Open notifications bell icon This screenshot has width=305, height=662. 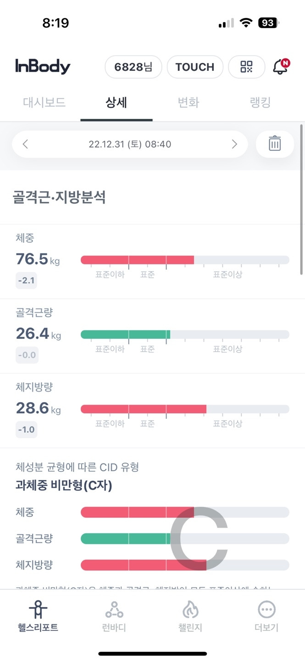pyautogui.click(x=280, y=67)
